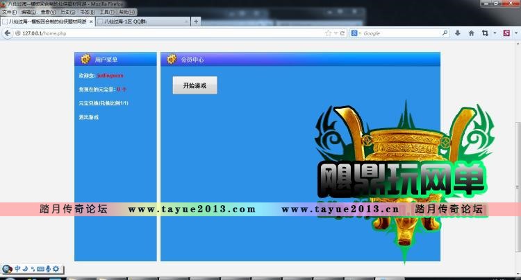The width and height of the screenshot is (521, 280).
Task: Toggle the 中 Chinese/English mode icon
Action: point(17,269)
